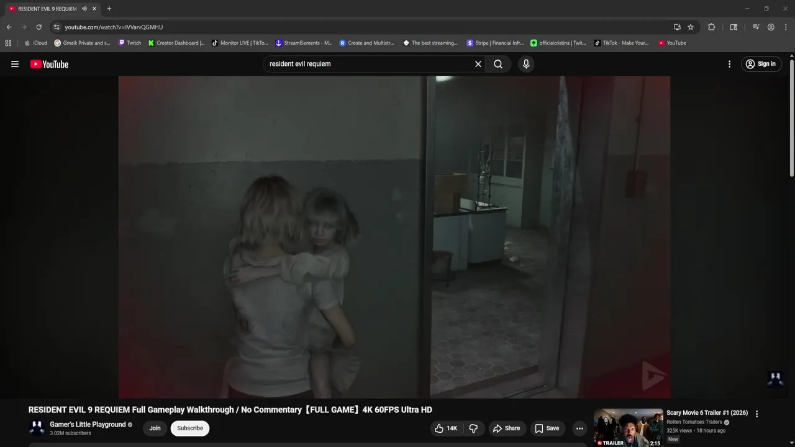Viewport: 795px width, 447px height.
Task: Open Gmail bookmark
Action: point(82,43)
